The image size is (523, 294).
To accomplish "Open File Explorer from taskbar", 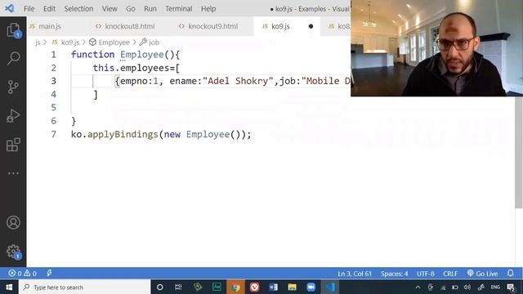I will point(293,287).
